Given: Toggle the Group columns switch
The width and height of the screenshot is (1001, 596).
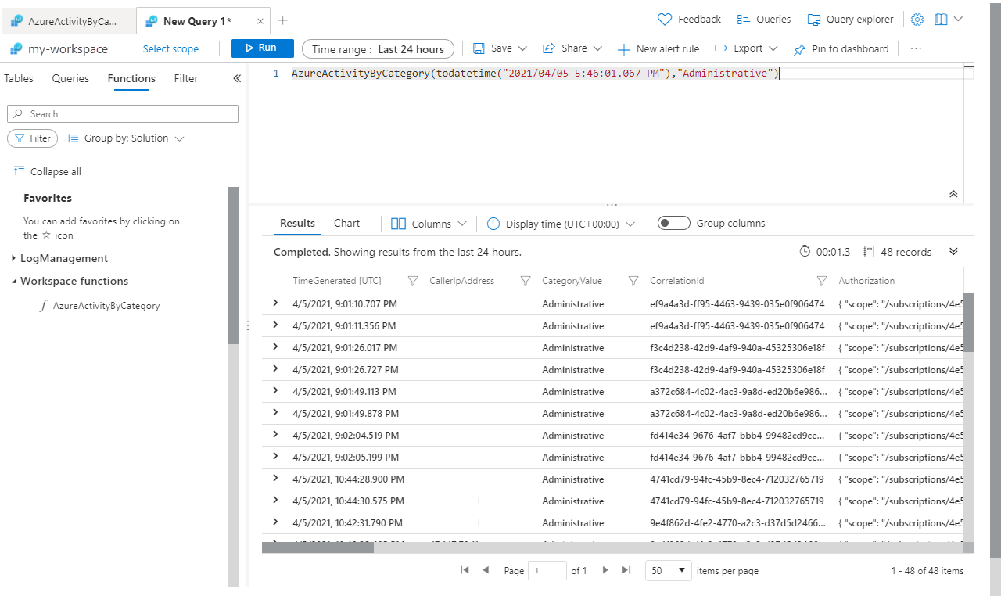Looking at the screenshot, I should coord(674,223).
